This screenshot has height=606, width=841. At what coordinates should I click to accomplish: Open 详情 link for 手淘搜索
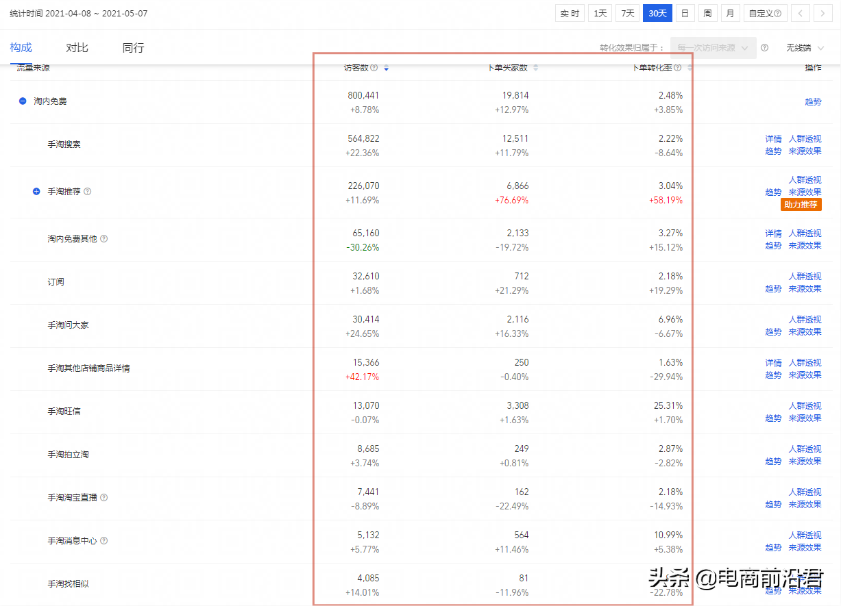pyautogui.click(x=773, y=139)
